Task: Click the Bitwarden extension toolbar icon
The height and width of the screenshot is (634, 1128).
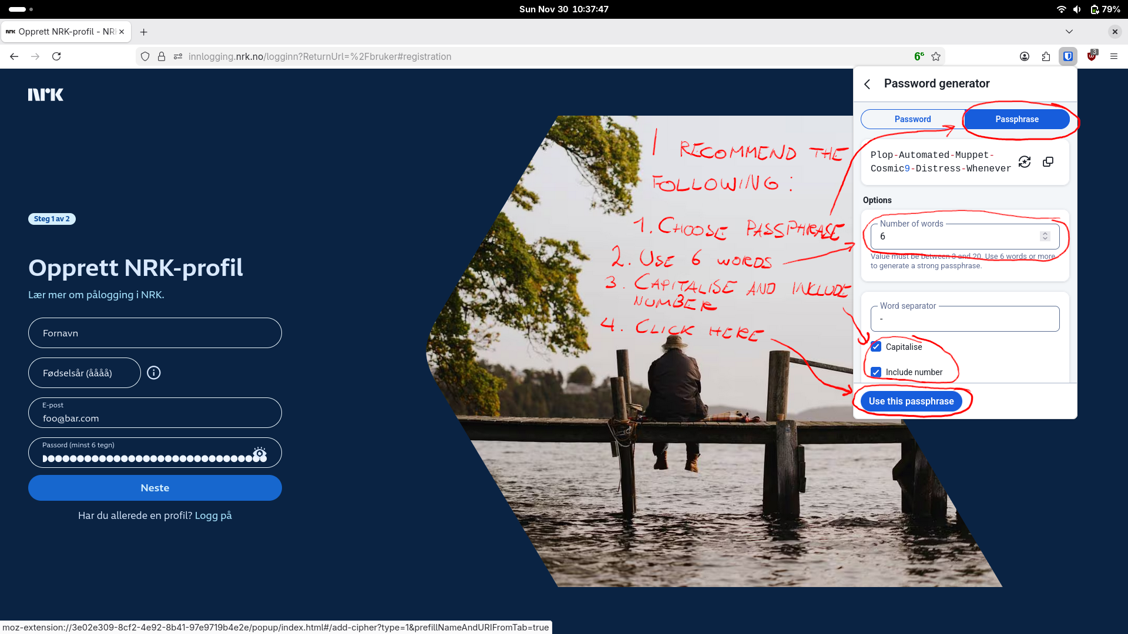Action: (1068, 56)
